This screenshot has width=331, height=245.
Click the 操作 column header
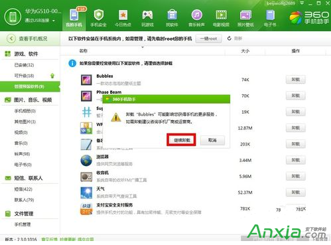pyautogui.click(x=296, y=51)
